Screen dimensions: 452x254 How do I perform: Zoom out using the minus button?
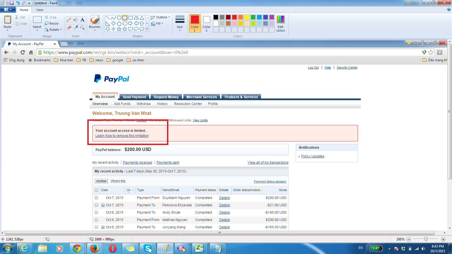[409, 239]
